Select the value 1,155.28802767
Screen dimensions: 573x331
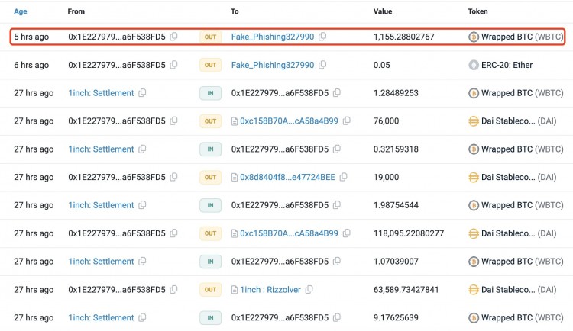(x=404, y=37)
